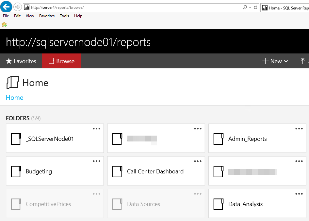The height and width of the screenshot is (221, 309).
Task: Click the CompetitivePrices folder icon
Action: click(x=16, y=204)
